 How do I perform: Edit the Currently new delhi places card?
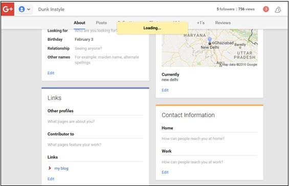coord(165,90)
